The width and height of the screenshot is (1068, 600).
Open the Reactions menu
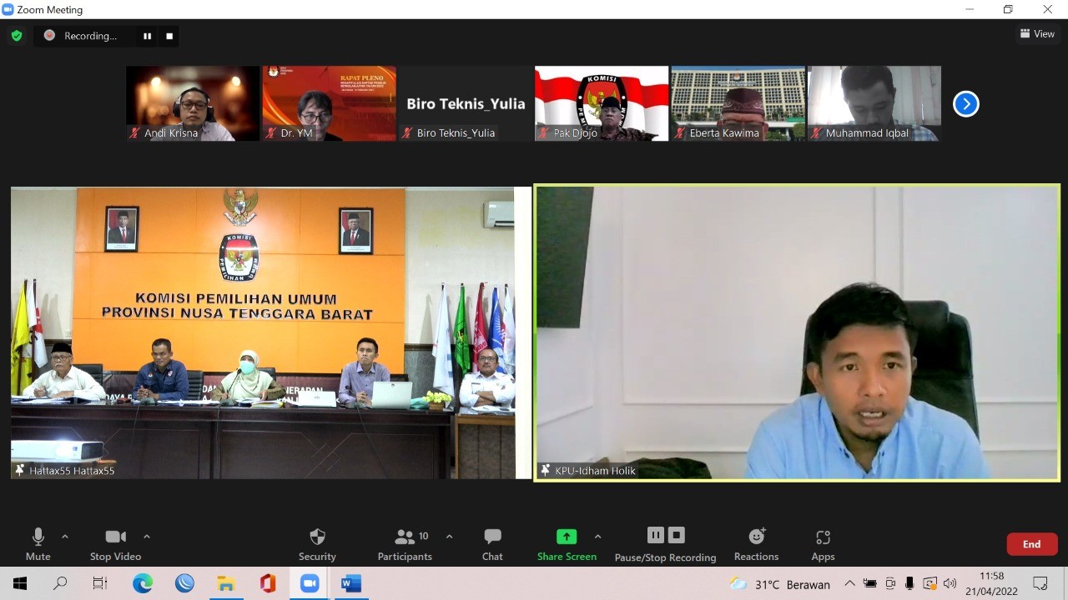click(x=756, y=544)
